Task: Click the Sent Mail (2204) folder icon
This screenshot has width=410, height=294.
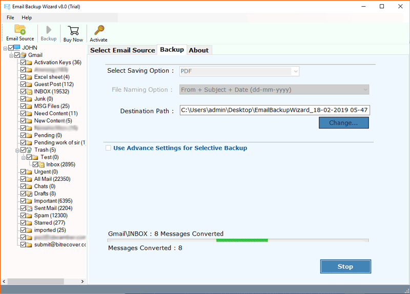Action: (29, 208)
